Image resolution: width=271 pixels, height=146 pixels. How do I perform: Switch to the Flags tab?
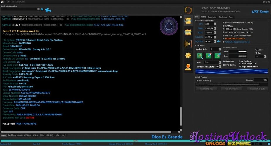click(x=231, y=17)
